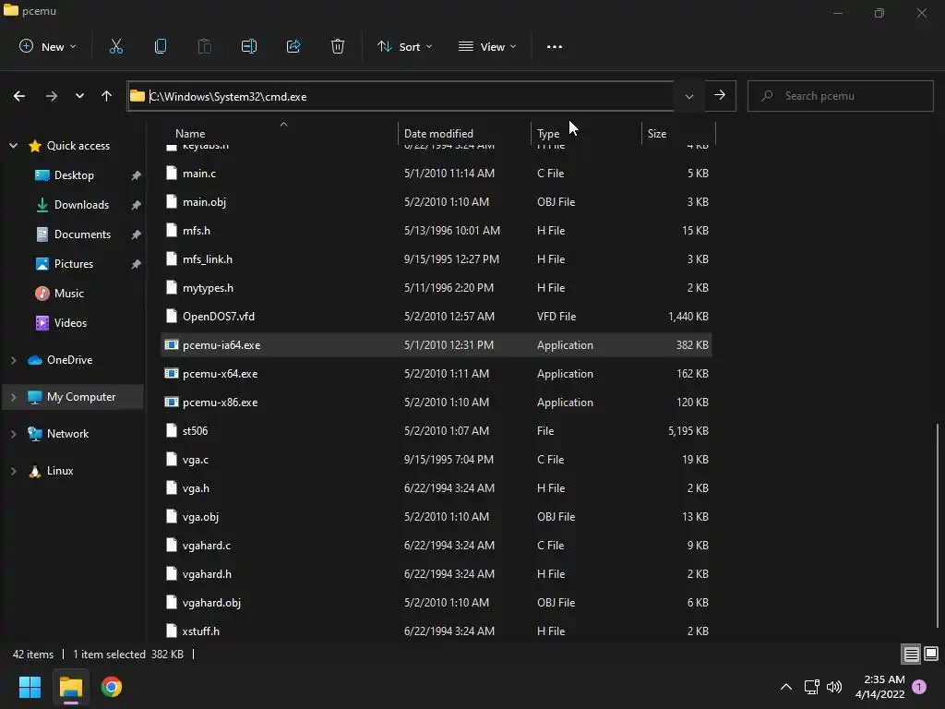
Task: Select the xstuff.h file
Action: coord(437,630)
